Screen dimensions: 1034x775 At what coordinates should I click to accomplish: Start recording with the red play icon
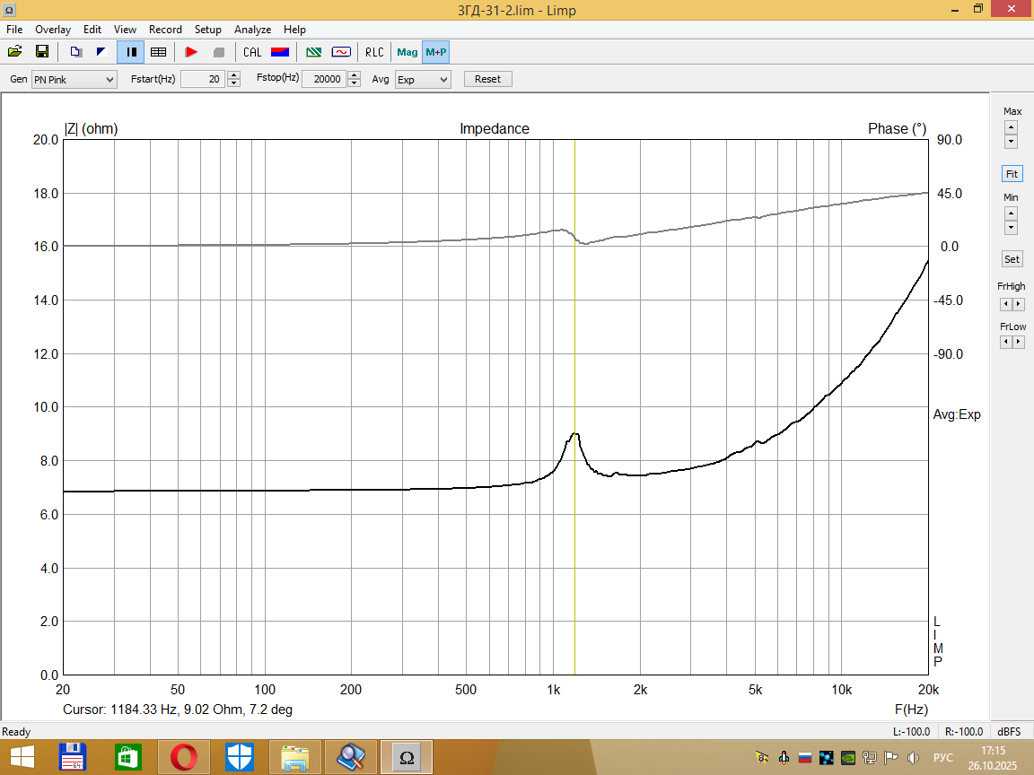pos(192,52)
